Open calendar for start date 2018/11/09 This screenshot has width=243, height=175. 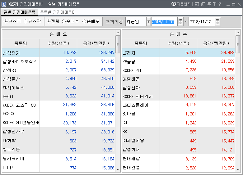tap(180, 22)
